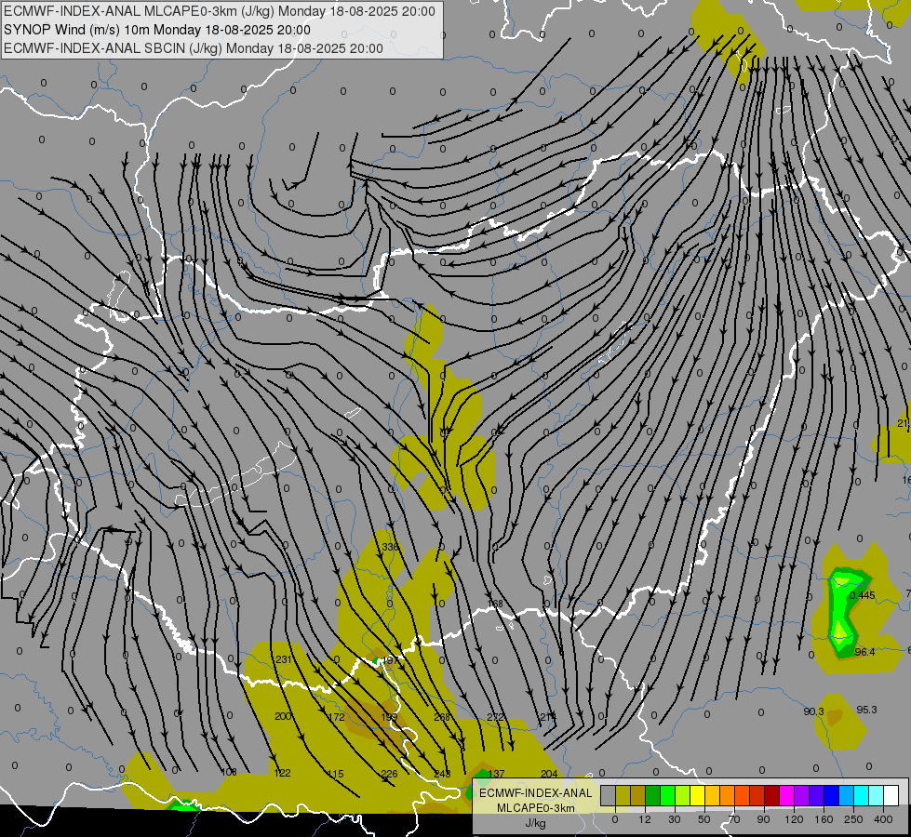
Task: Select the map value 200
Action: coord(283,716)
